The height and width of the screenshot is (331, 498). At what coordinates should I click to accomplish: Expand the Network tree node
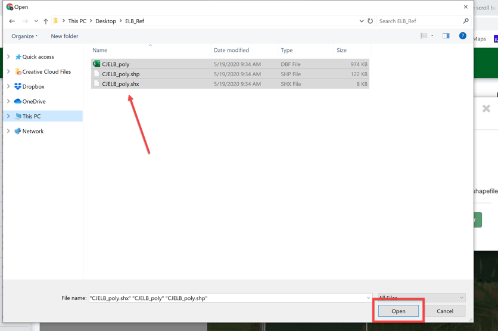pos(8,131)
